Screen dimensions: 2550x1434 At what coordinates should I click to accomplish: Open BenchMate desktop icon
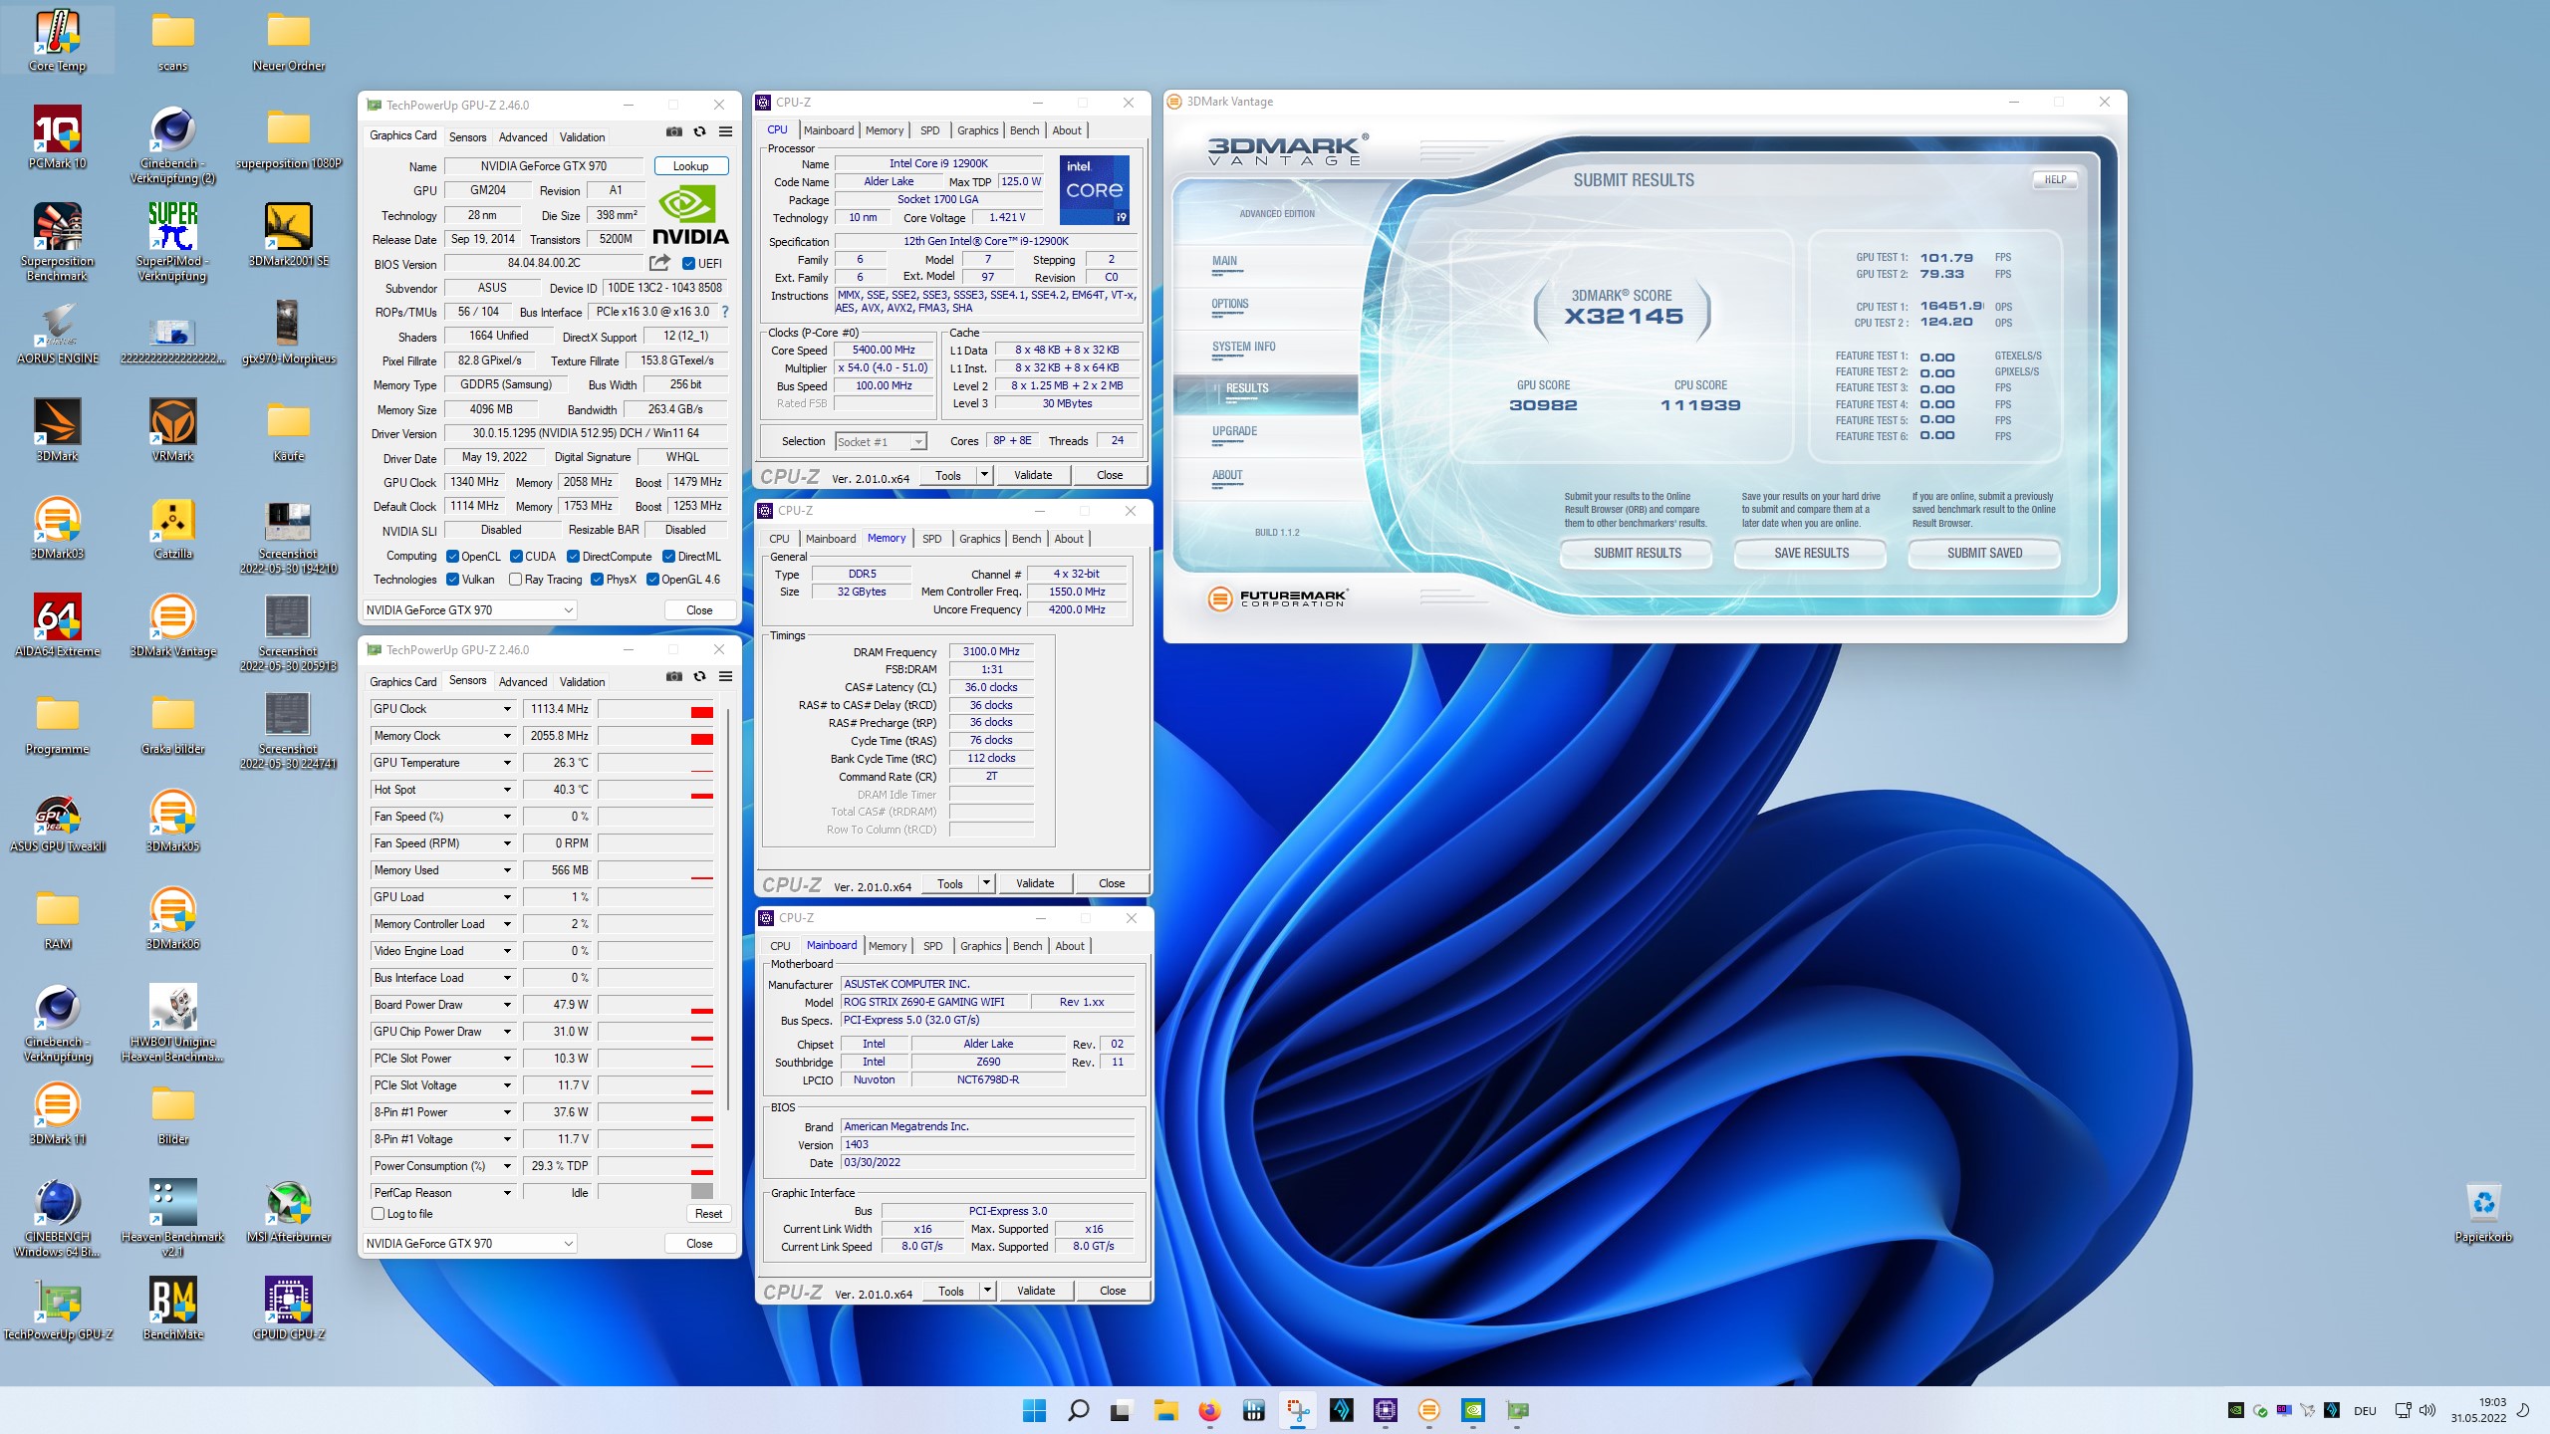(x=173, y=1310)
